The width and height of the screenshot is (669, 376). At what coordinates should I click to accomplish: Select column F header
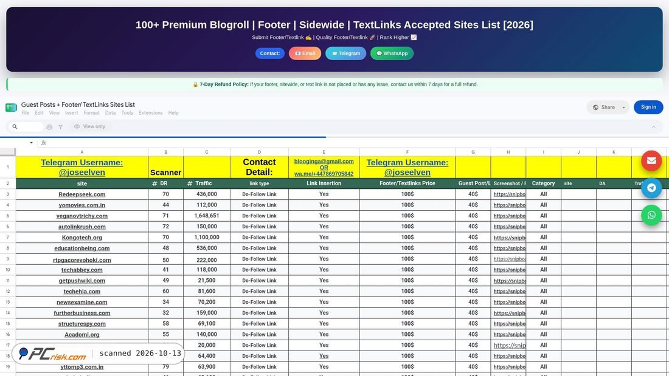407,152
